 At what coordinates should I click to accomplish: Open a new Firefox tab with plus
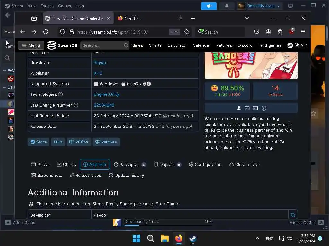click(193, 18)
